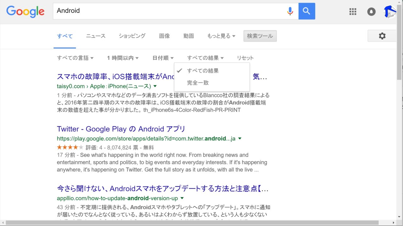The width and height of the screenshot is (403, 226).
Task: Expand the 1 時間以内 time filter
Action: (123, 58)
